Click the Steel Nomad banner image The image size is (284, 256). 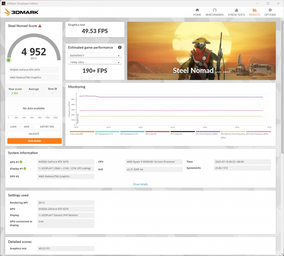point(202,51)
